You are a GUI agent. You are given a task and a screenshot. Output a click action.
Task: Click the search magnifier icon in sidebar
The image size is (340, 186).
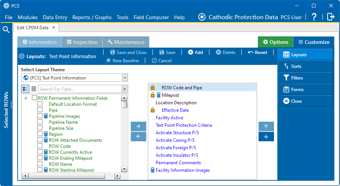point(6,30)
